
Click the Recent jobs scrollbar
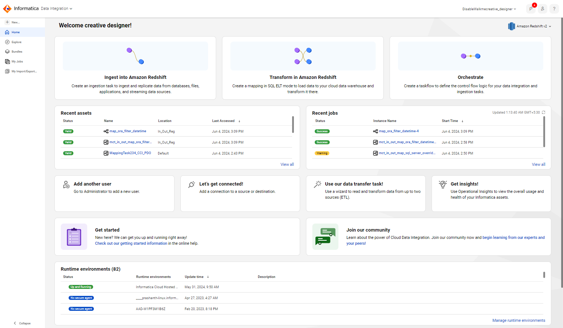[x=544, y=131]
